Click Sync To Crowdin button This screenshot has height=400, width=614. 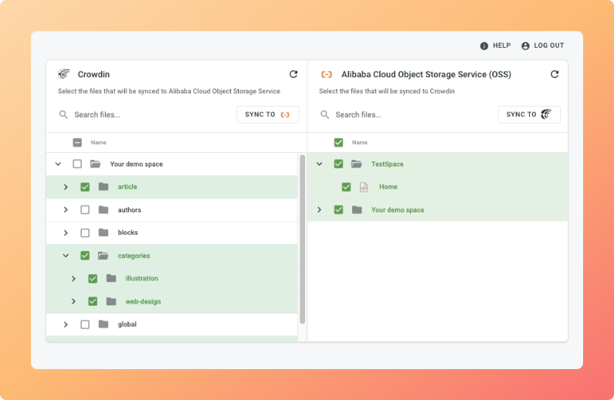(x=529, y=114)
